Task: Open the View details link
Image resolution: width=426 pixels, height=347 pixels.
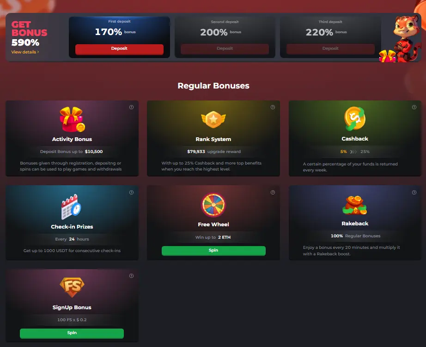Action: coord(25,52)
